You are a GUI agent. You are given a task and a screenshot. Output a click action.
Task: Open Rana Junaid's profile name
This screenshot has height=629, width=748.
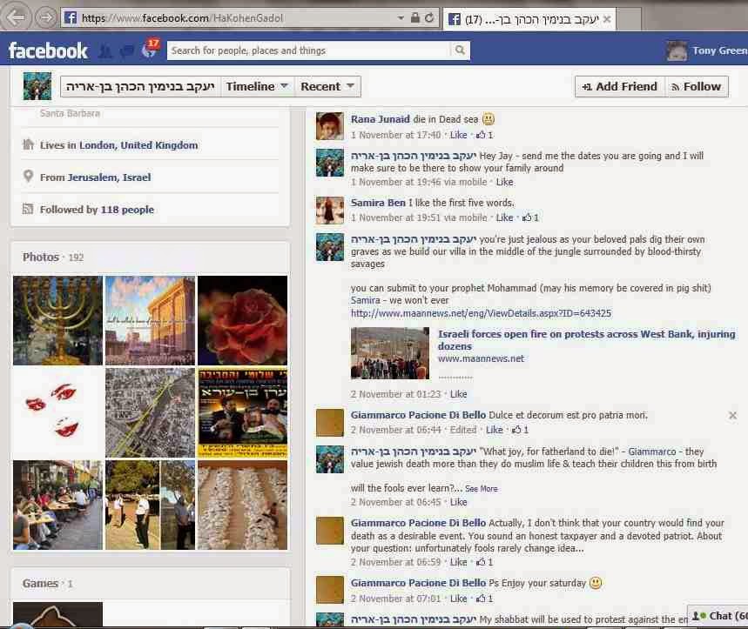tap(381, 119)
